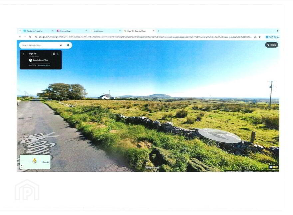Close the Business Login tab
Screen dimensions: 293x215
pos(86,31)
